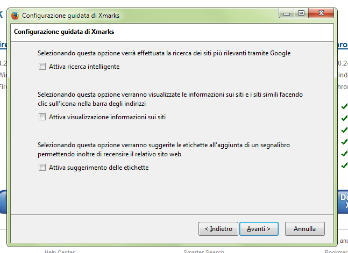
Task: Open the 'Smarter Search' link at the bottom
Action: pyautogui.click(x=204, y=251)
